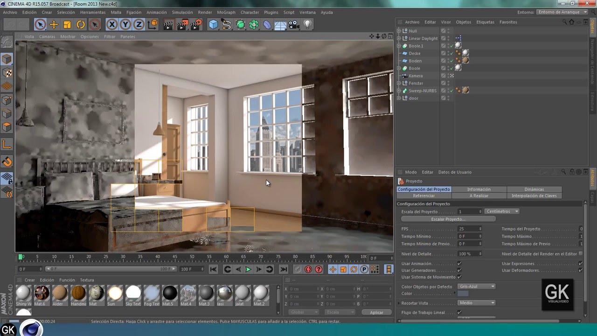597x336 pixels.
Task: Open the Centímetros unit dropdown
Action: click(502, 211)
